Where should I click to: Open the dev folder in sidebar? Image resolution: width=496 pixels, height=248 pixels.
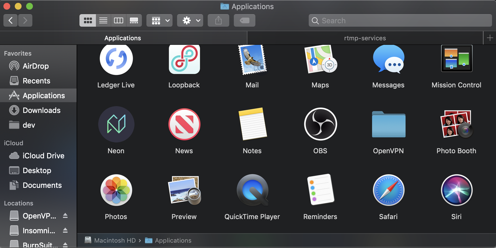38,125
